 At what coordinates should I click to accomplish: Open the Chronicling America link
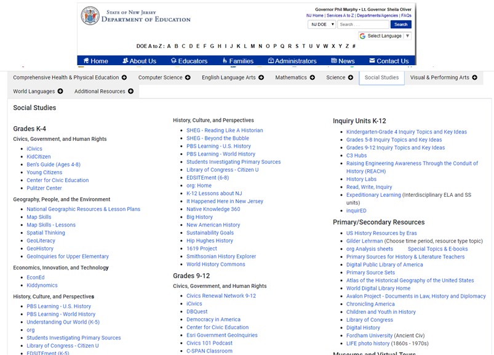pos(370,304)
